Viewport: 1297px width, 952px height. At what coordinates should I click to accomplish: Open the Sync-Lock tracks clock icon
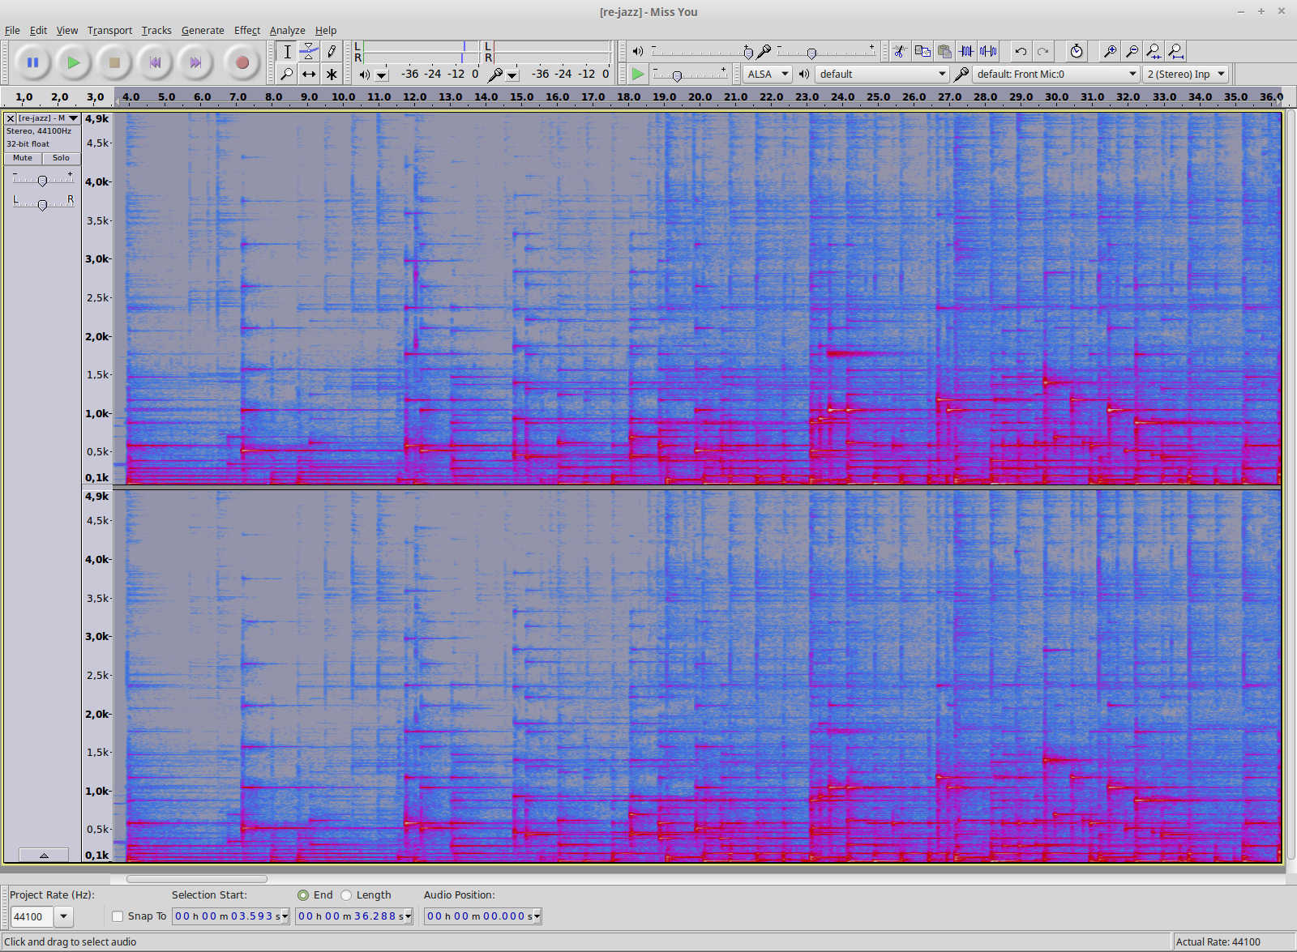[x=1076, y=51]
